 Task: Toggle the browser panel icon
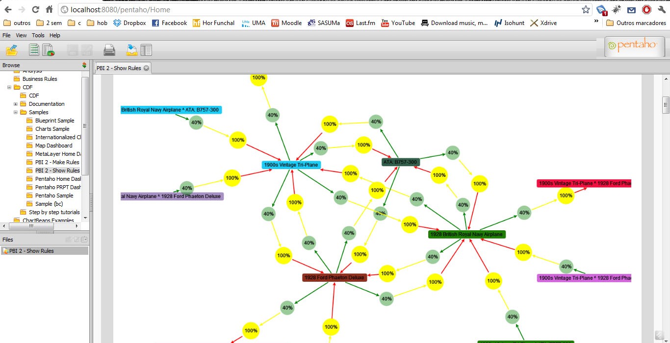click(x=146, y=49)
